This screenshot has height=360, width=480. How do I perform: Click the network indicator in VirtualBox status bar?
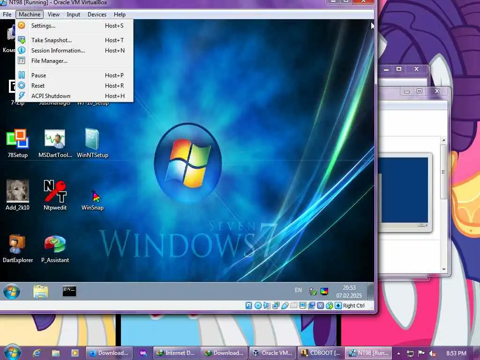(x=276, y=306)
